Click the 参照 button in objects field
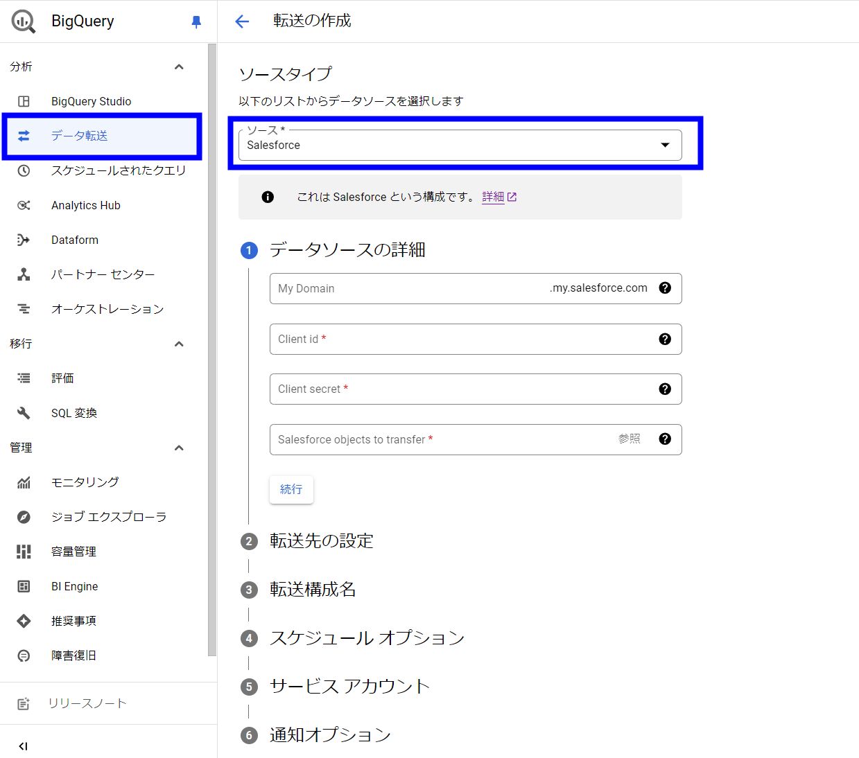Screen dimensions: 859x758 (x=629, y=439)
